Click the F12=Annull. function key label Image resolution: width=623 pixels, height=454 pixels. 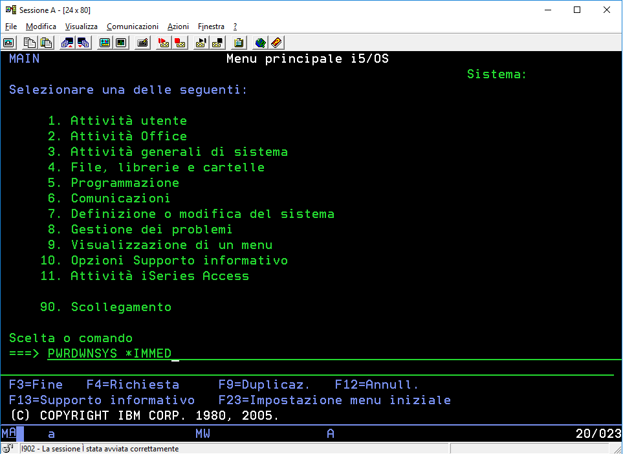377,385
